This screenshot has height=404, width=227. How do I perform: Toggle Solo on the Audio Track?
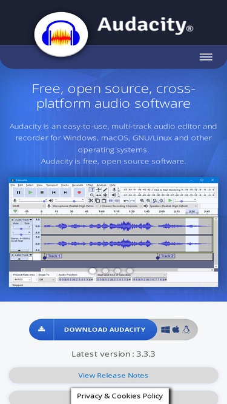(x=27, y=223)
